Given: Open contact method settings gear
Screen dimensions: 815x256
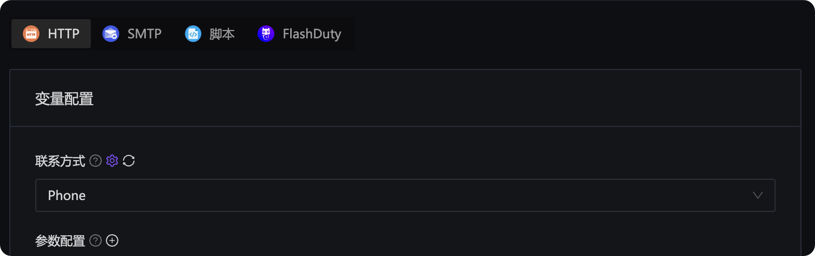Looking at the screenshot, I should 112,161.
